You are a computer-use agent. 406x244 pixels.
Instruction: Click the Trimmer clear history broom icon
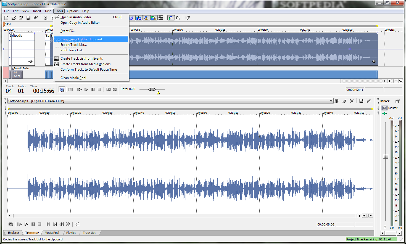tap(344, 101)
